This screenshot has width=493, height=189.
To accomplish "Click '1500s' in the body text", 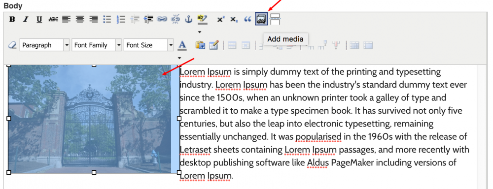I will tap(230, 97).
